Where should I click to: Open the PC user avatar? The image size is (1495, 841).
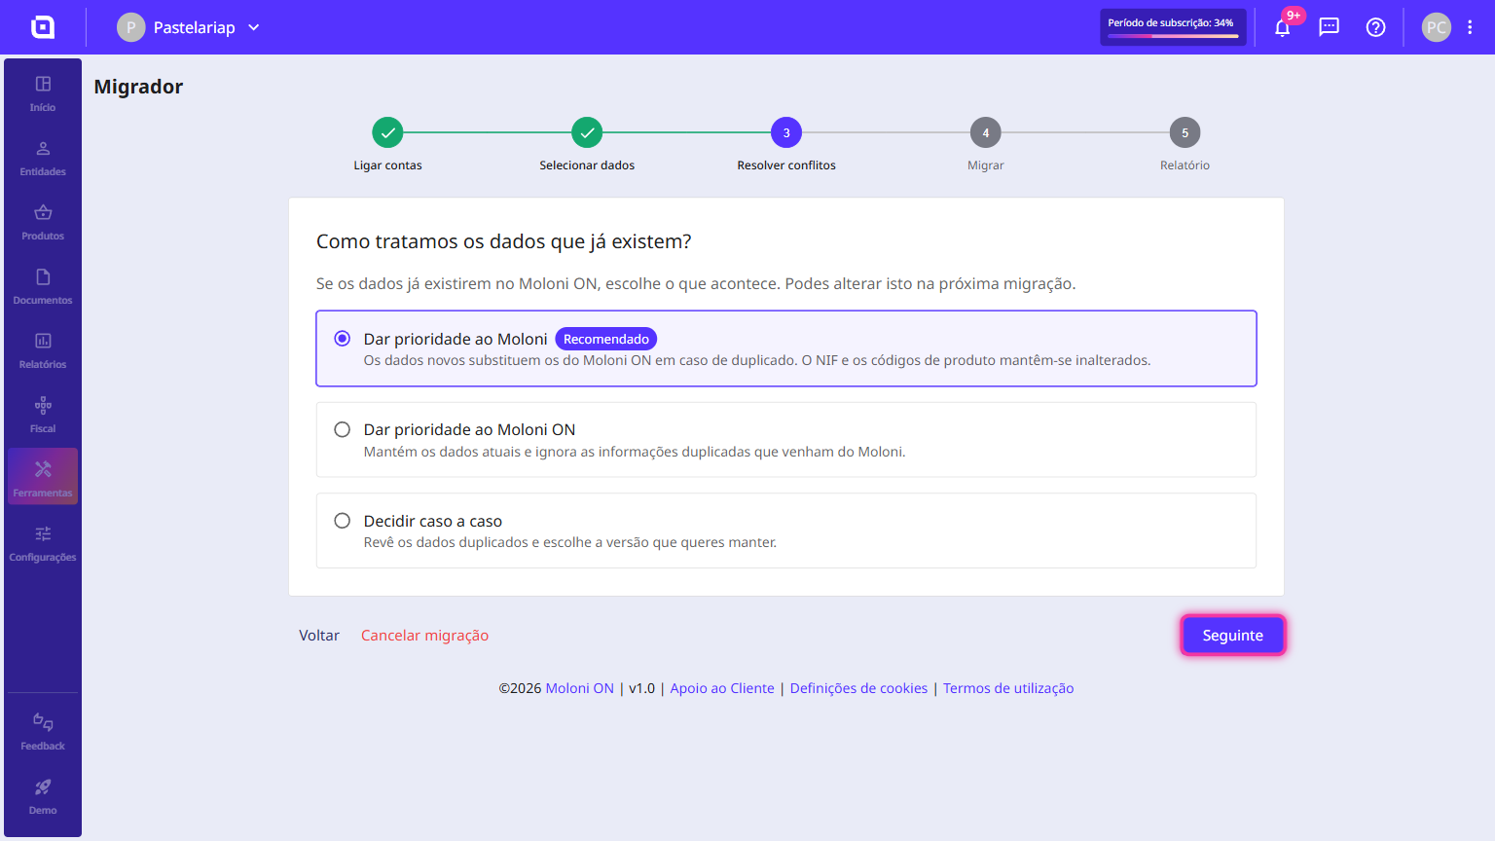(x=1437, y=27)
